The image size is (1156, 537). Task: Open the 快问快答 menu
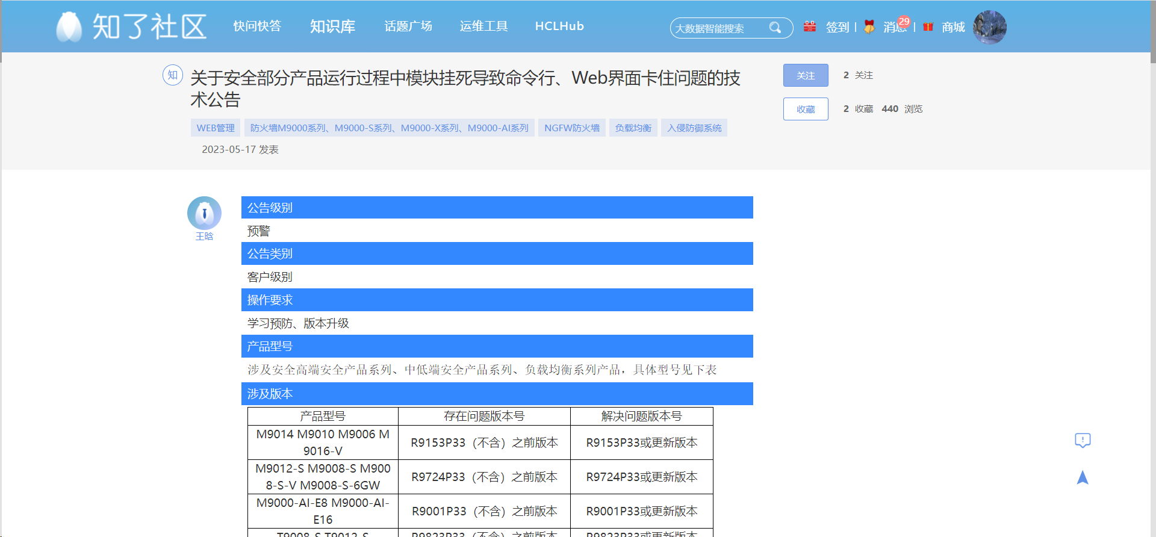(x=257, y=26)
